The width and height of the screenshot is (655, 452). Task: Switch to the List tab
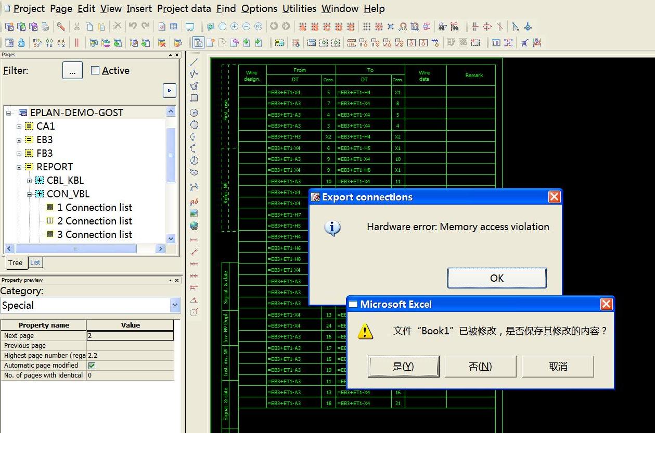pyautogui.click(x=35, y=262)
